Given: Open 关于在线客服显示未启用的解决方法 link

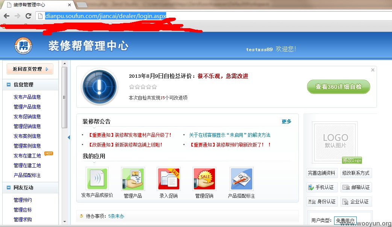Looking at the screenshot, I should pyautogui.click(x=230, y=135).
